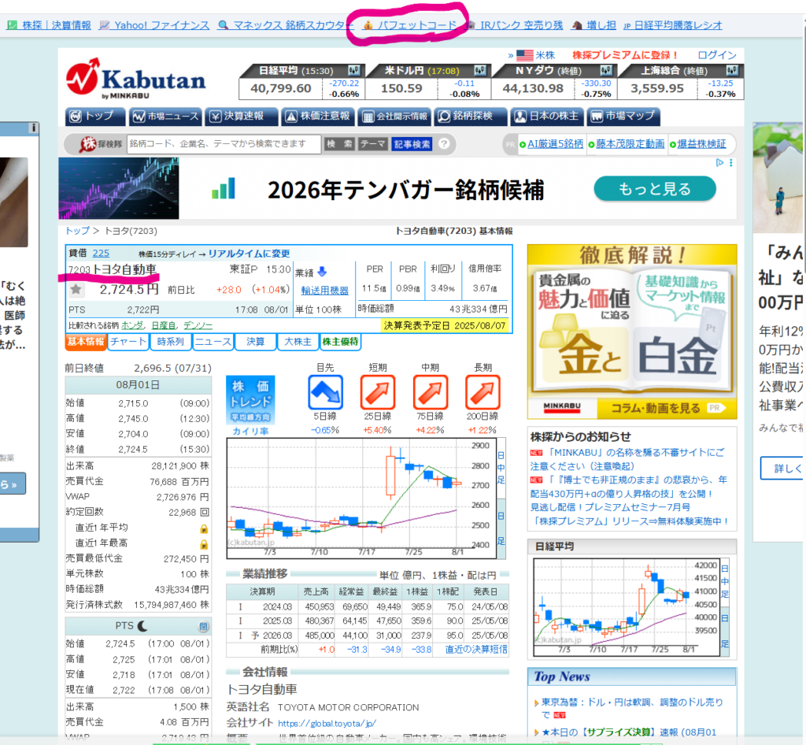Switch to the 大株主 tab

[298, 342]
